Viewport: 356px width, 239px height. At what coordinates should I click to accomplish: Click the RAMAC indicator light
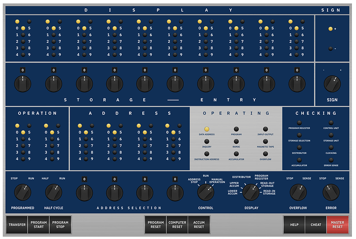coord(236,141)
